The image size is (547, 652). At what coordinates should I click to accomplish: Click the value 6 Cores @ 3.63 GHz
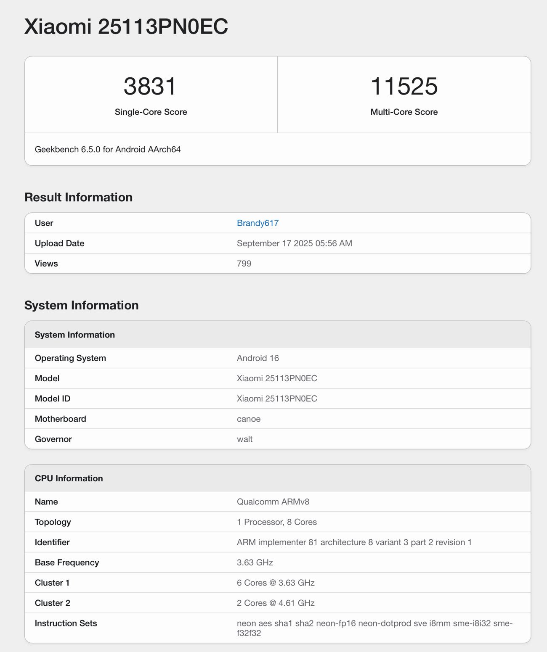click(x=276, y=583)
